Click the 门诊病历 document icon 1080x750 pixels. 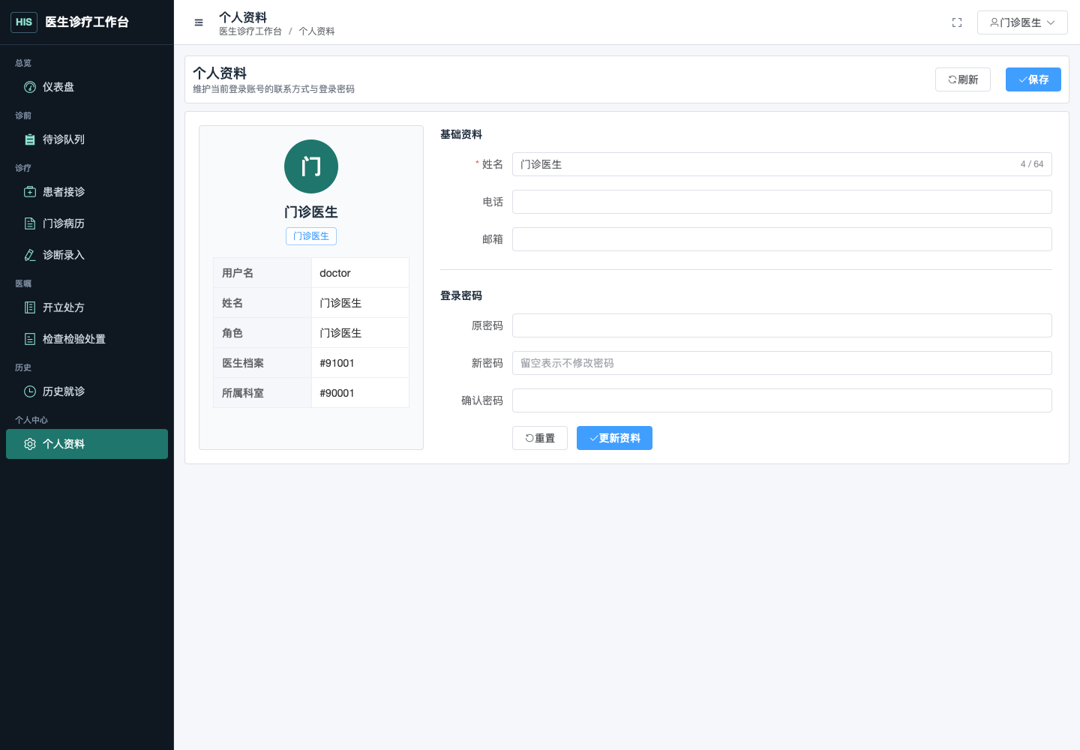[30, 223]
